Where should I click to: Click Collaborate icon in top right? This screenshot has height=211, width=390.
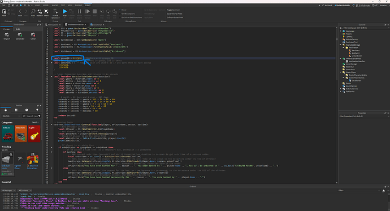tap(363, 5)
